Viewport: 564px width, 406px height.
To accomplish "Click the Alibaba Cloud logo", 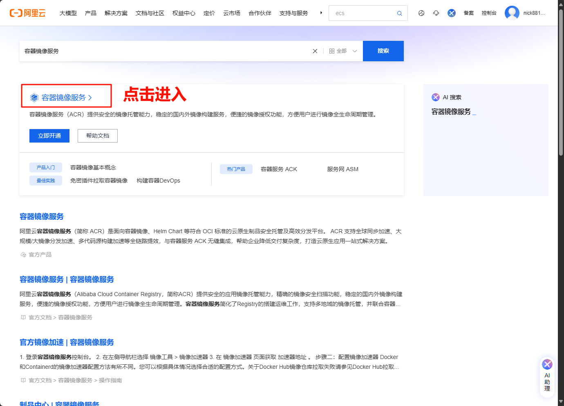I will click(x=27, y=13).
